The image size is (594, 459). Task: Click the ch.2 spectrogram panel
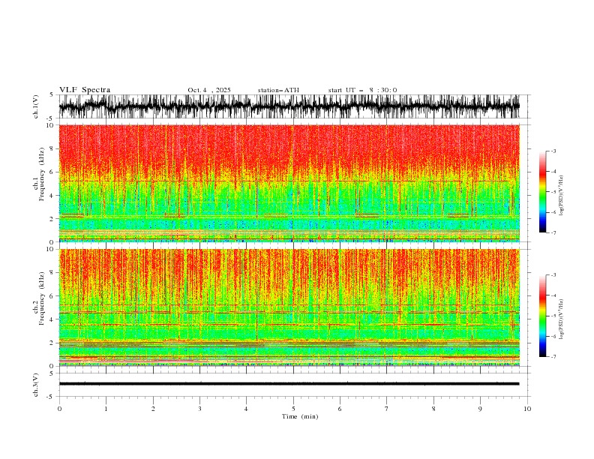(x=289, y=307)
